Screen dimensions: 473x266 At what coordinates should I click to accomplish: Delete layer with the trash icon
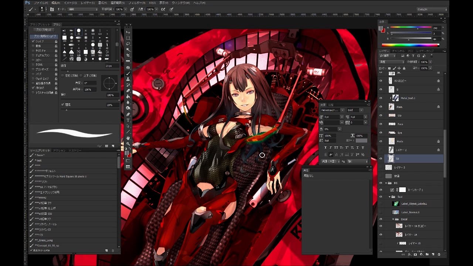(439, 255)
